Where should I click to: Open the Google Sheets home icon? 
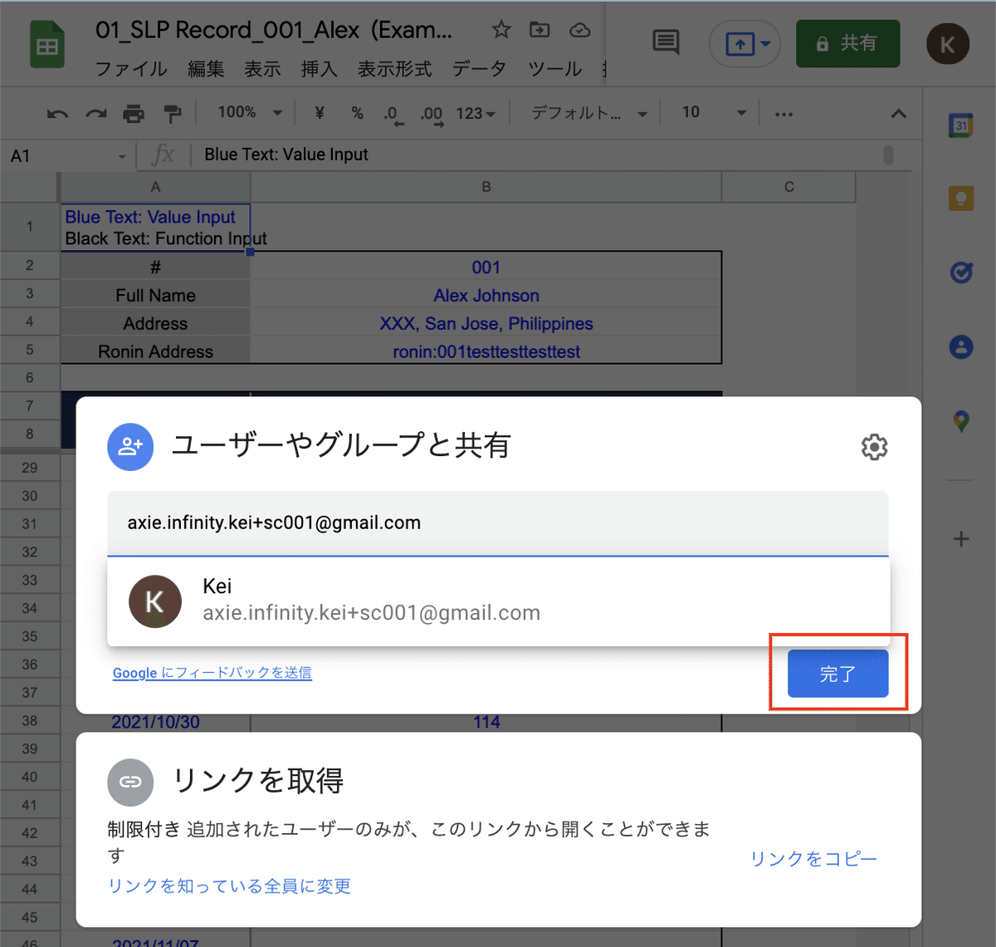47,47
